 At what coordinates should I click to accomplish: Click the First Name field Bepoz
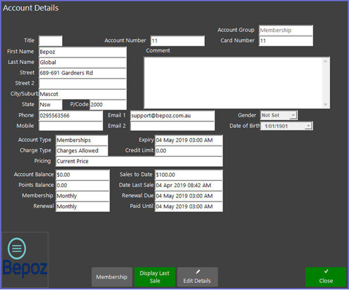click(x=82, y=52)
